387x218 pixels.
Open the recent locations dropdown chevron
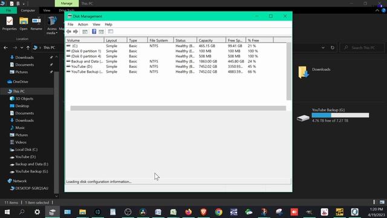[x=22, y=47]
